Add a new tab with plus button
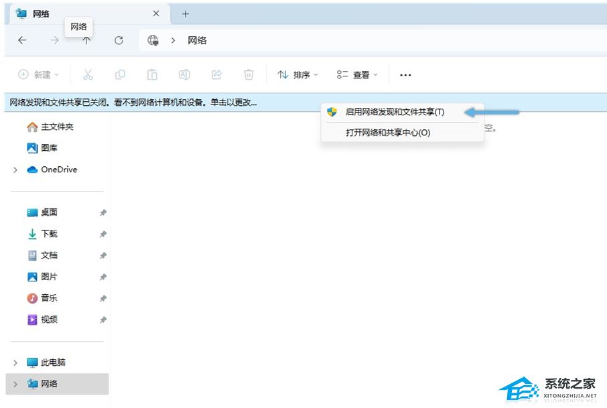The width and height of the screenshot is (607, 408). point(186,14)
